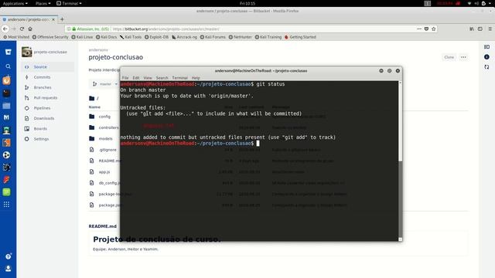
Task: Click the sync arrows icon in right rail
Action: [486, 67]
